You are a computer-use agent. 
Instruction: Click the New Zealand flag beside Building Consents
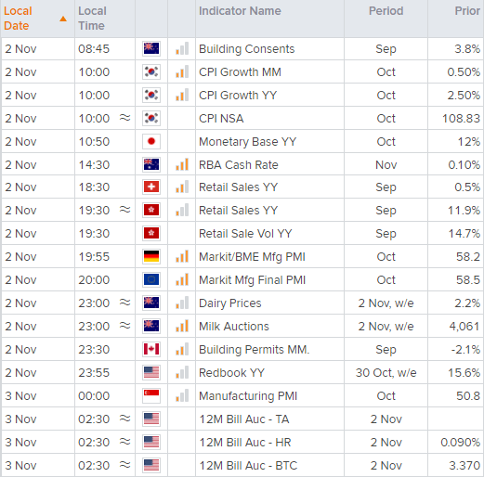coord(151,48)
